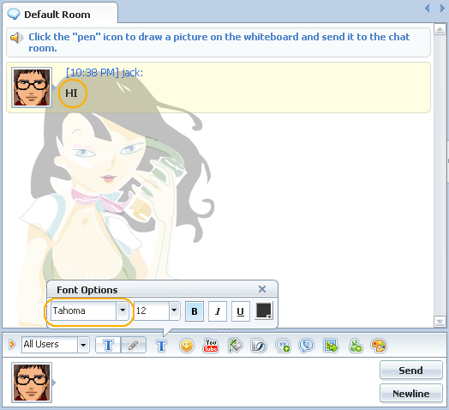Click the send picture icon
The height and width of the screenshot is (410, 449).
tap(331, 345)
